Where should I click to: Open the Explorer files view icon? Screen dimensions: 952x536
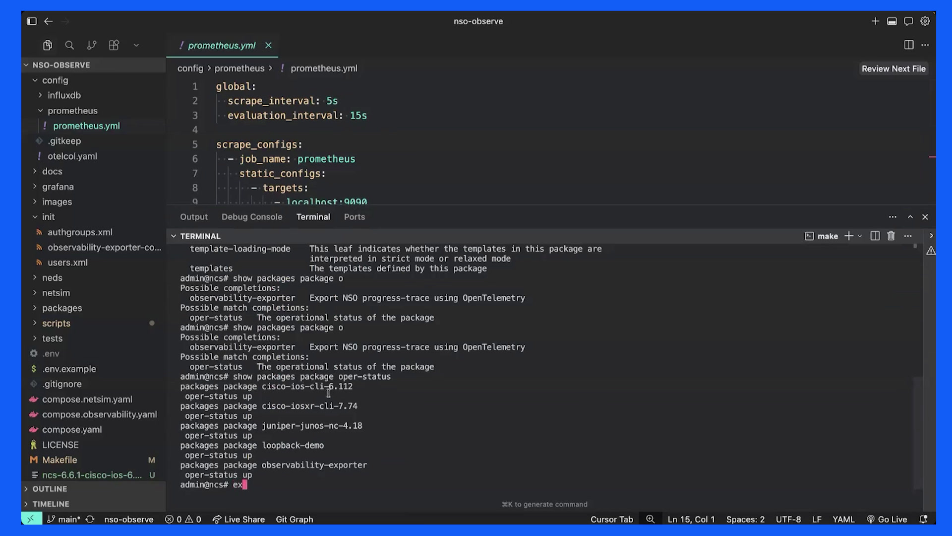tap(48, 45)
